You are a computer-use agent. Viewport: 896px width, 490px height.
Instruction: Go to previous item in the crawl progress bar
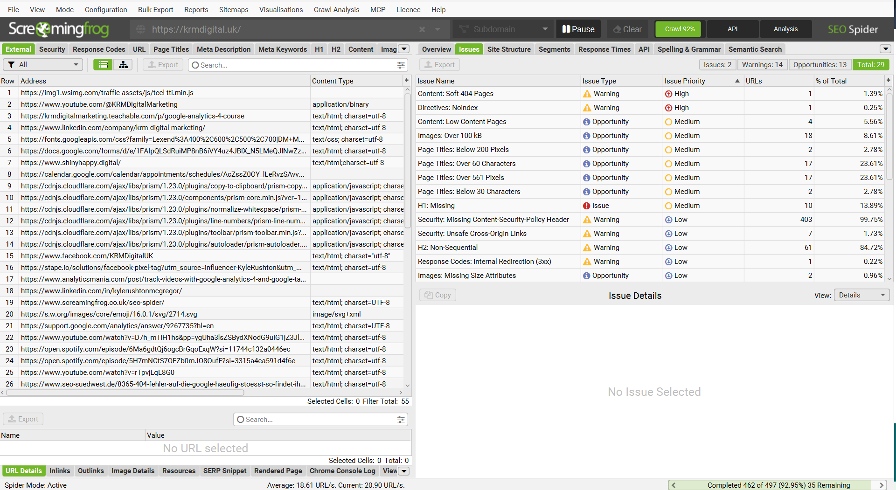[674, 485]
